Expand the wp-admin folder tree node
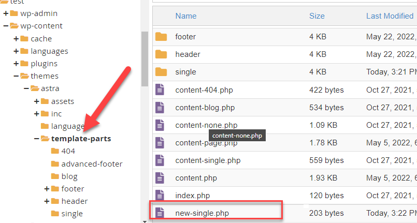Viewport: 417px width, 223px height. [x=6, y=13]
